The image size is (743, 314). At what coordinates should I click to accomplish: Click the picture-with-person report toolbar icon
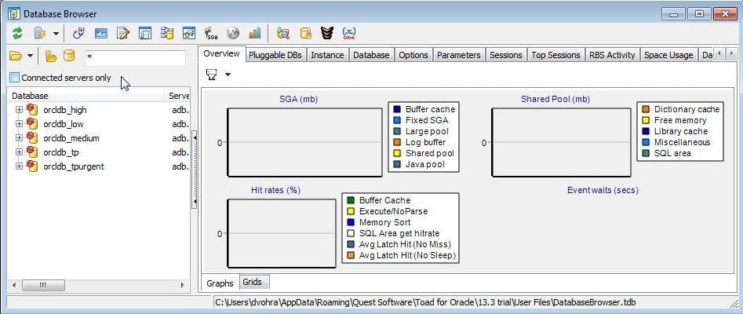pyautogui.click(x=189, y=33)
